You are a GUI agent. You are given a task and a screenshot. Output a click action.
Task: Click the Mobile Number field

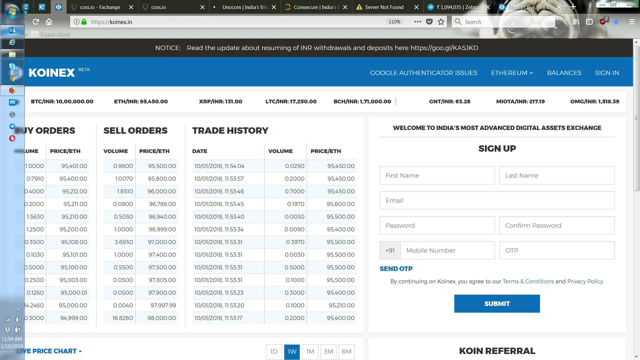pyautogui.click(x=447, y=250)
